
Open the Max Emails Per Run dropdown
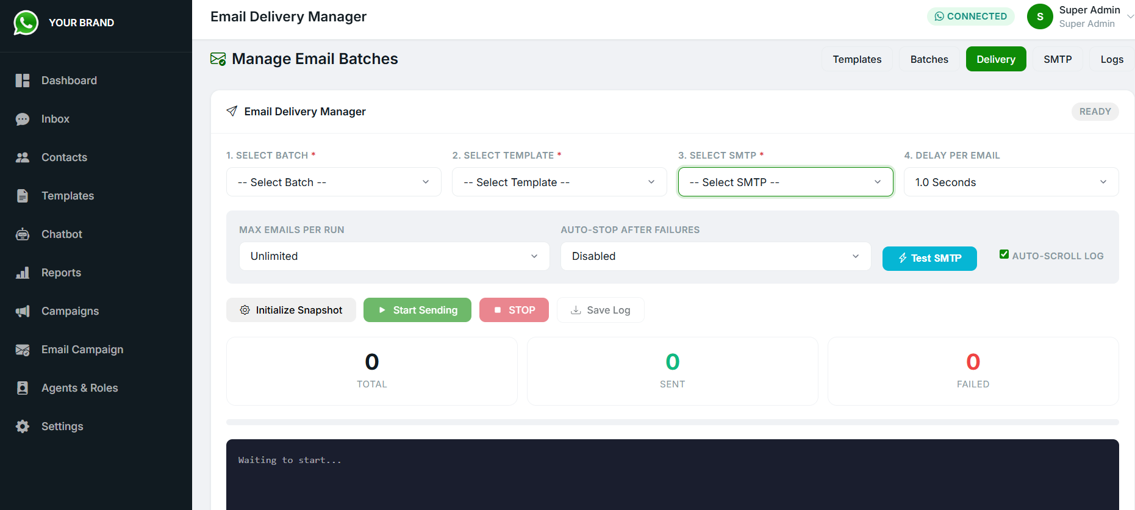[x=395, y=256]
